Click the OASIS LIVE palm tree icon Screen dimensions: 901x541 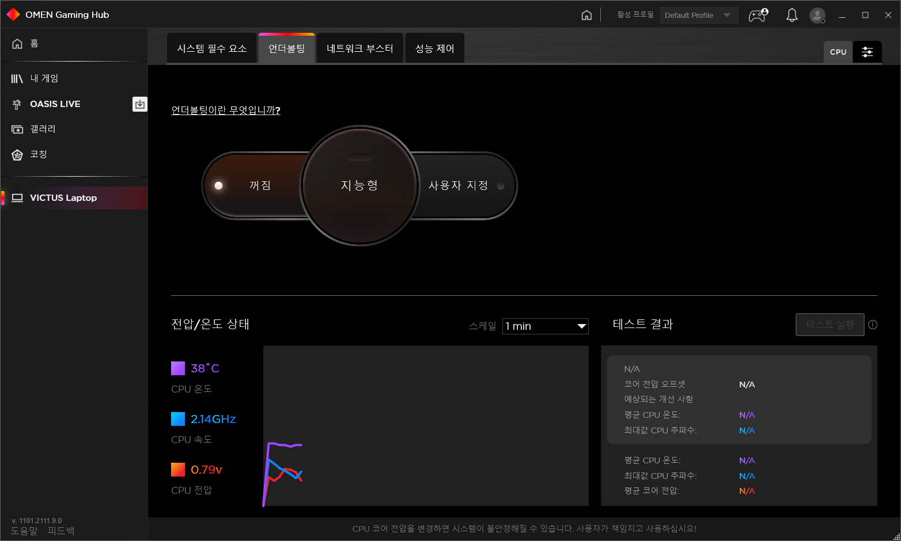[x=17, y=104]
